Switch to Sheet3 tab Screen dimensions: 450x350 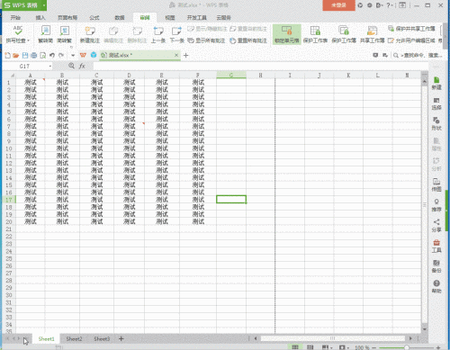102,339
